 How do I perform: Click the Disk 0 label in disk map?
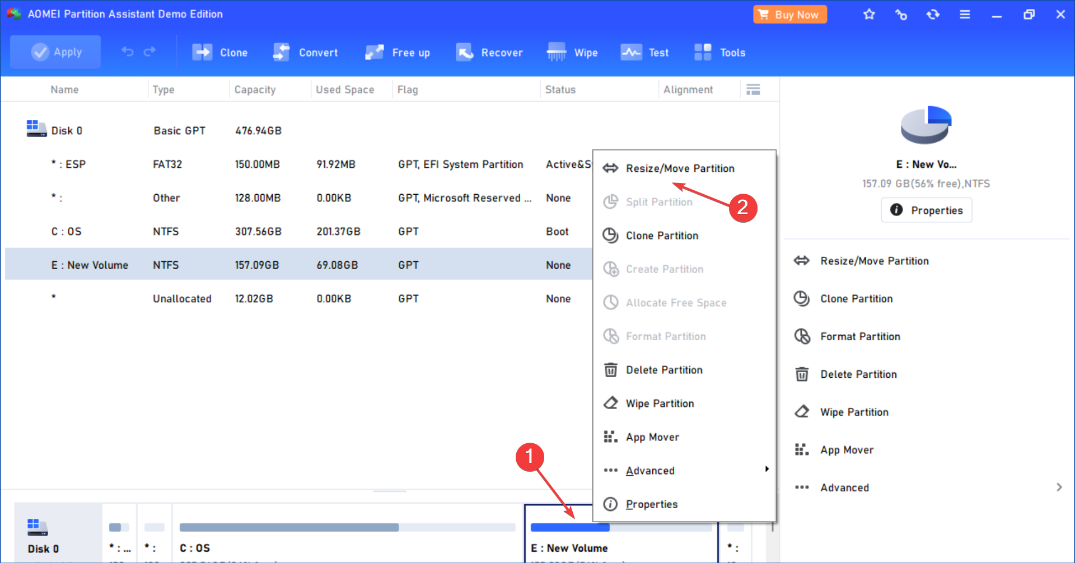point(43,549)
